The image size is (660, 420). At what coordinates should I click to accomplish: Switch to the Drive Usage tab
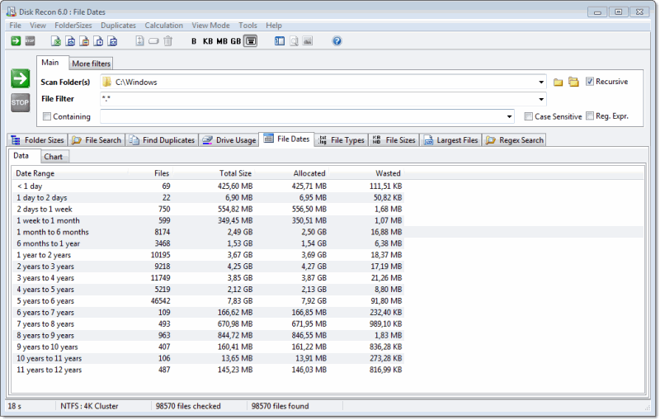pyautogui.click(x=229, y=140)
